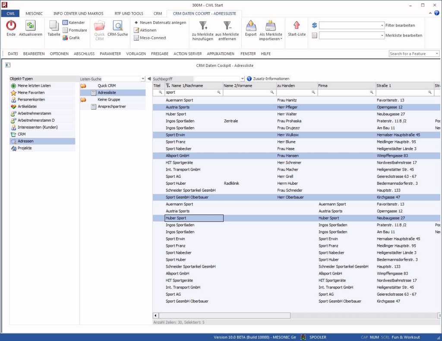Open the ACTION SERVER menu
The image size is (442, 341).
tap(187, 54)
